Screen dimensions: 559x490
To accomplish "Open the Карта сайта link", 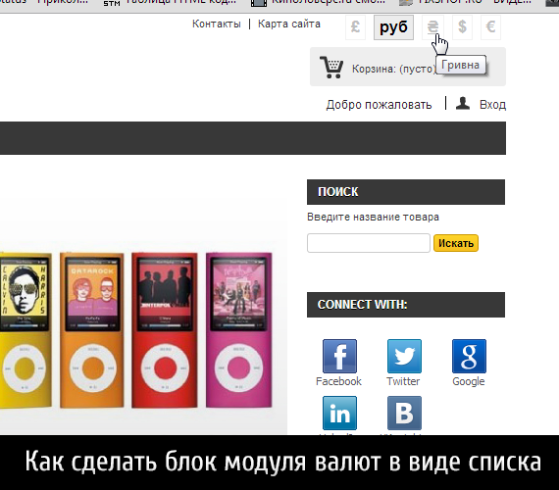I will [289, 24].
